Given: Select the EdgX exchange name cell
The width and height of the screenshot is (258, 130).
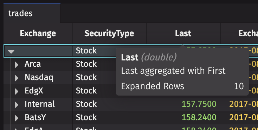Looking at the screenshot, I should pyautogui.click(x=34, y=91).
